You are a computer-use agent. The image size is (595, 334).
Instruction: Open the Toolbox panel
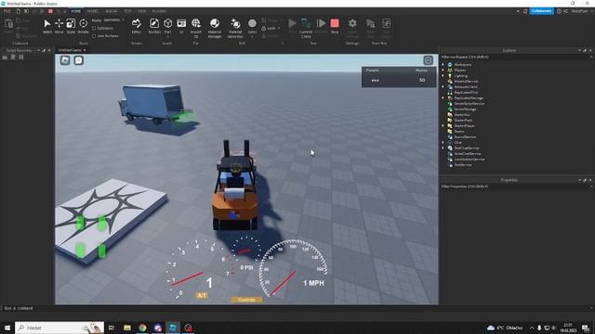pos(154,26)
